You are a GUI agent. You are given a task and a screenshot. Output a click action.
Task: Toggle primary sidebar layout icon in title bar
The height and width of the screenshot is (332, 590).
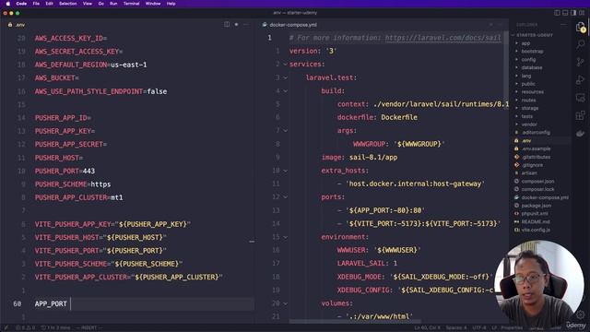557,13
